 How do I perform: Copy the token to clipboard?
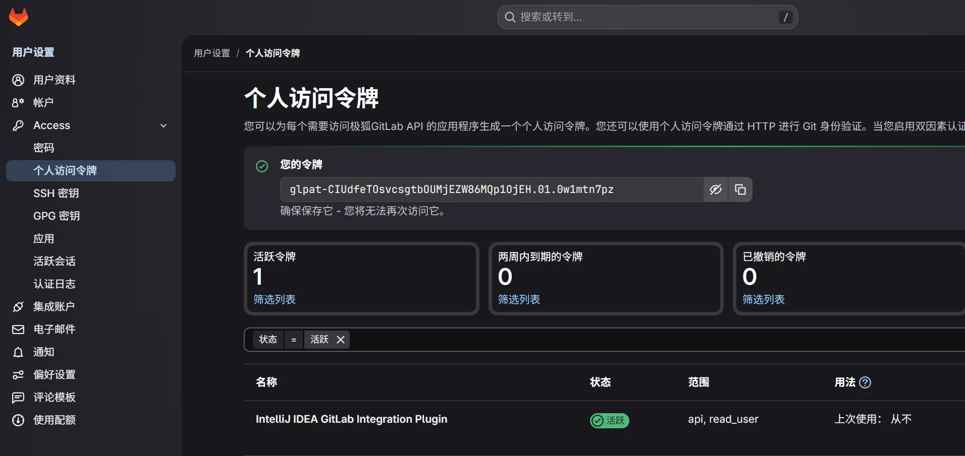tap(740, 189)
